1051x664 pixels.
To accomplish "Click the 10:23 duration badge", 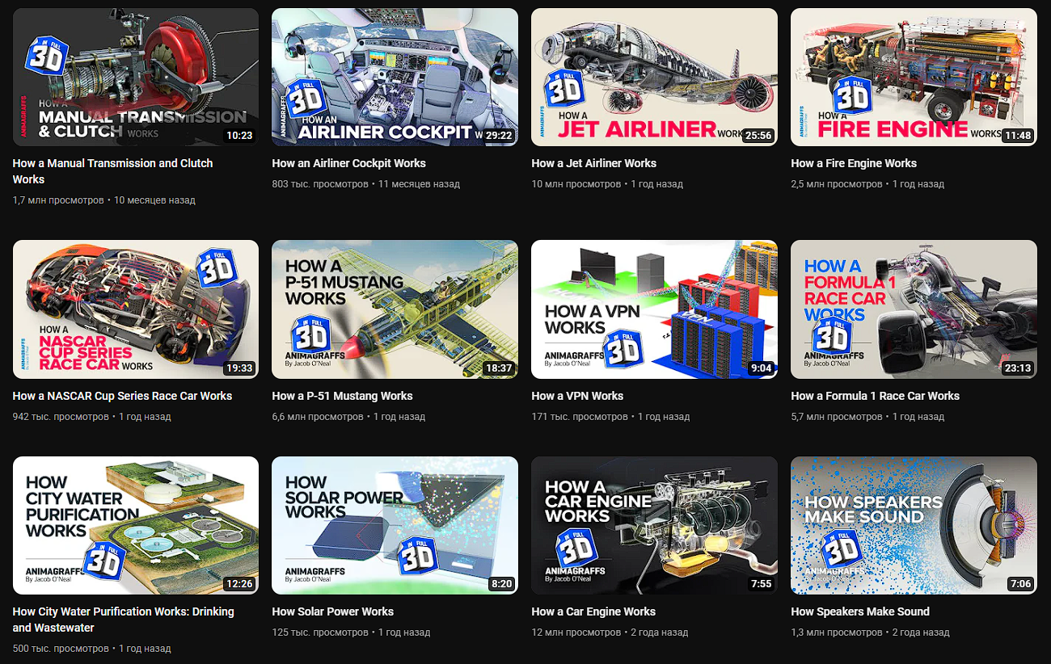I will coord(239,136).
